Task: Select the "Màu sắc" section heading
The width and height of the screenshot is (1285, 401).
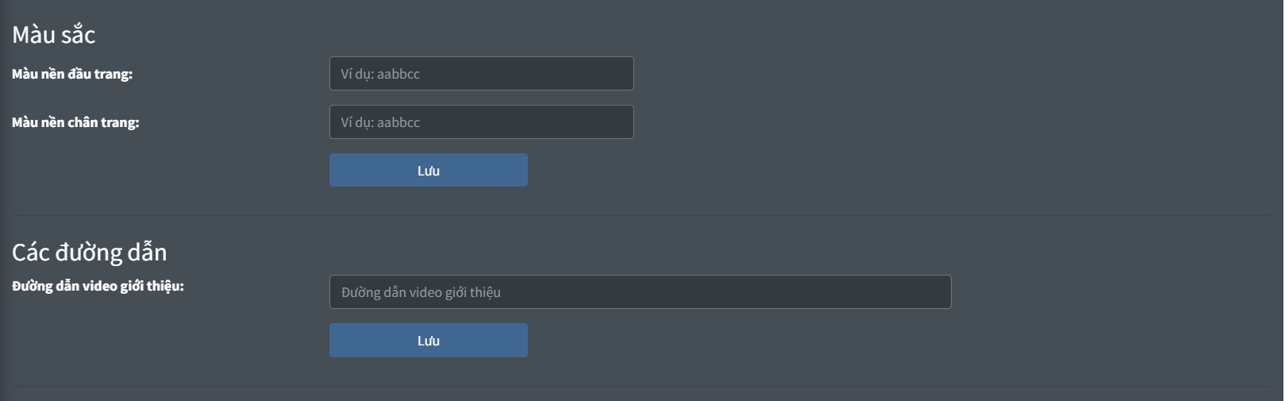Action: click(x=54, y=35)
